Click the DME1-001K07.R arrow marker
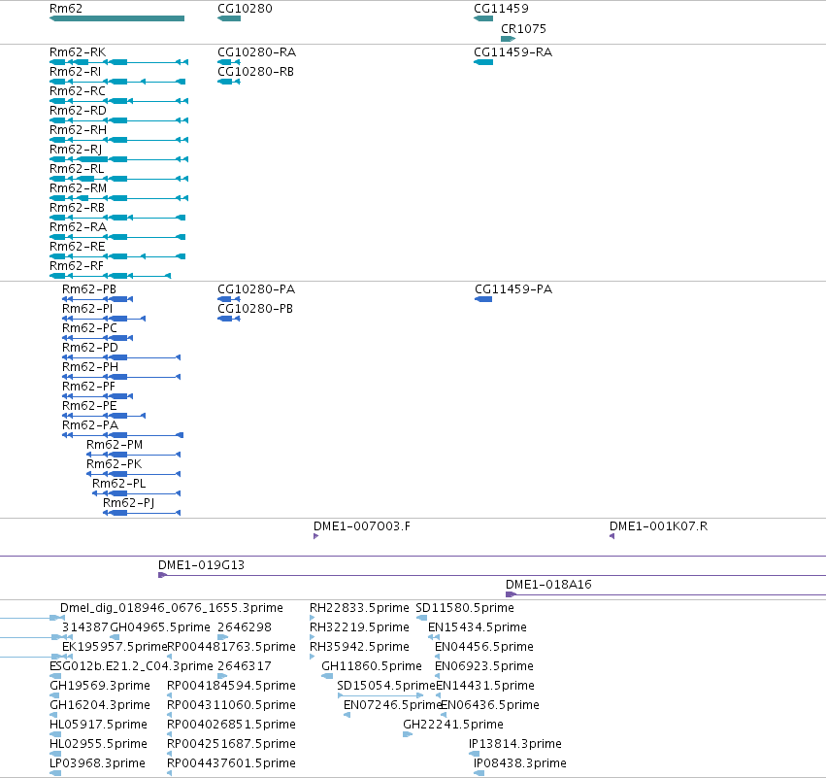826x778 pixels. point(612,536)
